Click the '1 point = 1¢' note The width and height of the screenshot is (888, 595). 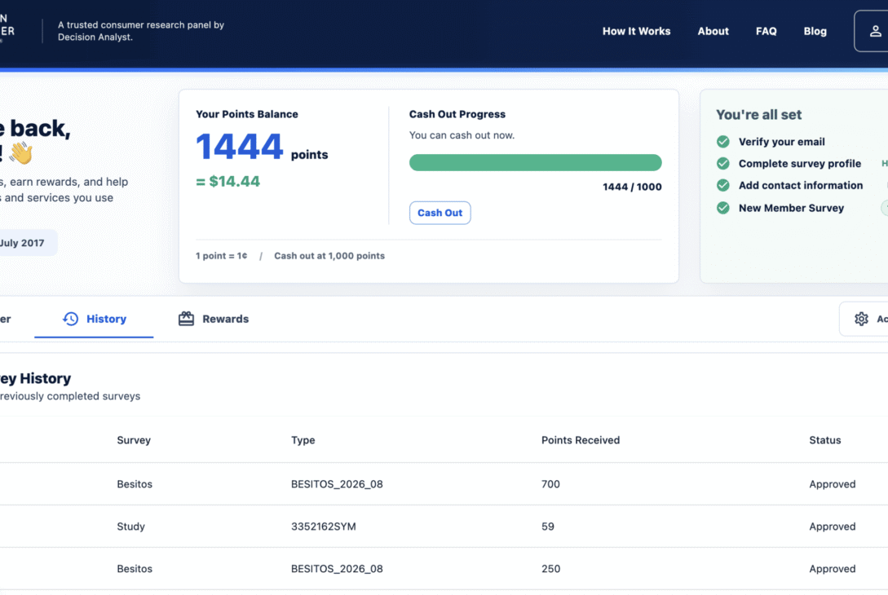pyautogui.click(x=222, y=256)
